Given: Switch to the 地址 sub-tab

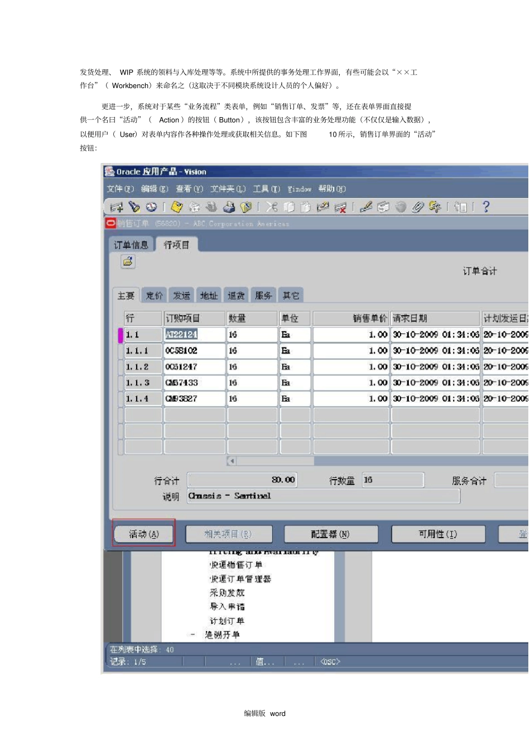Looking at the screenshot, I should (209, 296).
